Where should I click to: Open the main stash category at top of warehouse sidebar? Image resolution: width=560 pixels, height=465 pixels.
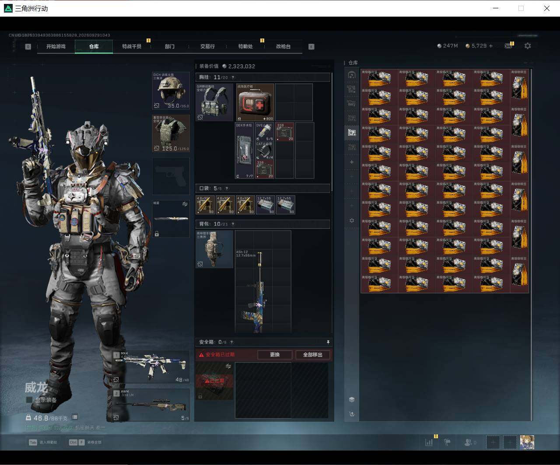(x=351, y=75)
